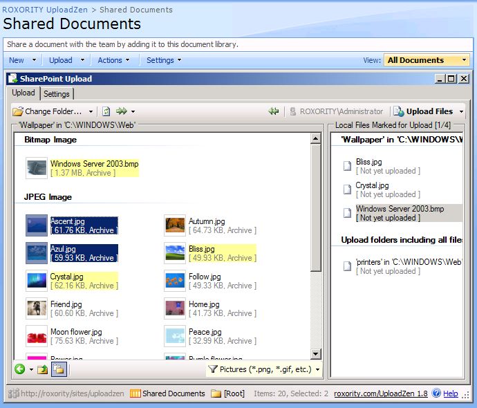Click http://roxority/sites/uploadzen in status bar

pyautogui.click(x=73, y=393)
